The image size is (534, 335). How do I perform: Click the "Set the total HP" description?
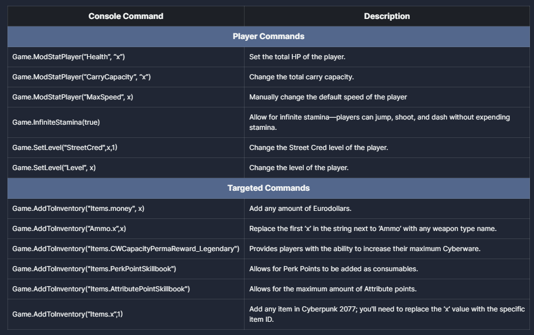click(297, 57)
